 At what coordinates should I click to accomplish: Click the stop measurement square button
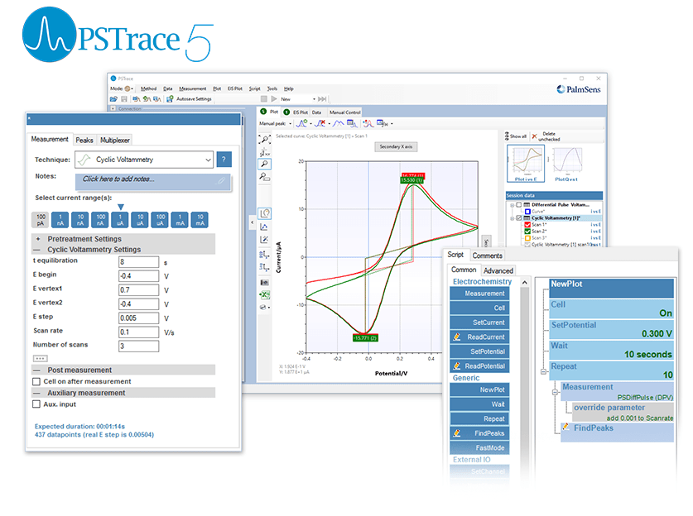pos(264,99)
